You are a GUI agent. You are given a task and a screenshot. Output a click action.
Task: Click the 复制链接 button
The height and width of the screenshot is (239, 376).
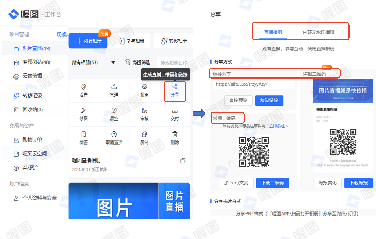point(269,101)
